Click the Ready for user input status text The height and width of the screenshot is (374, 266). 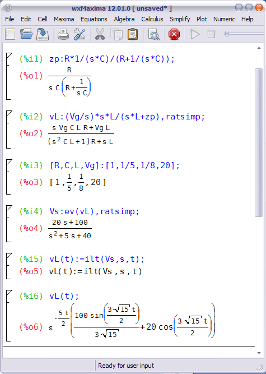pyautogui.click(x=126, y=366)
